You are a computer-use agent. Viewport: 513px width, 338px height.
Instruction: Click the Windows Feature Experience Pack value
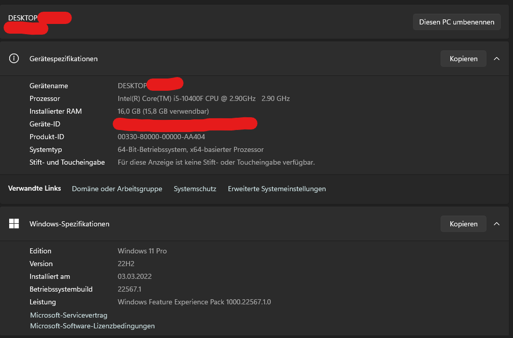pyautogui.click(x=194, y=302)
